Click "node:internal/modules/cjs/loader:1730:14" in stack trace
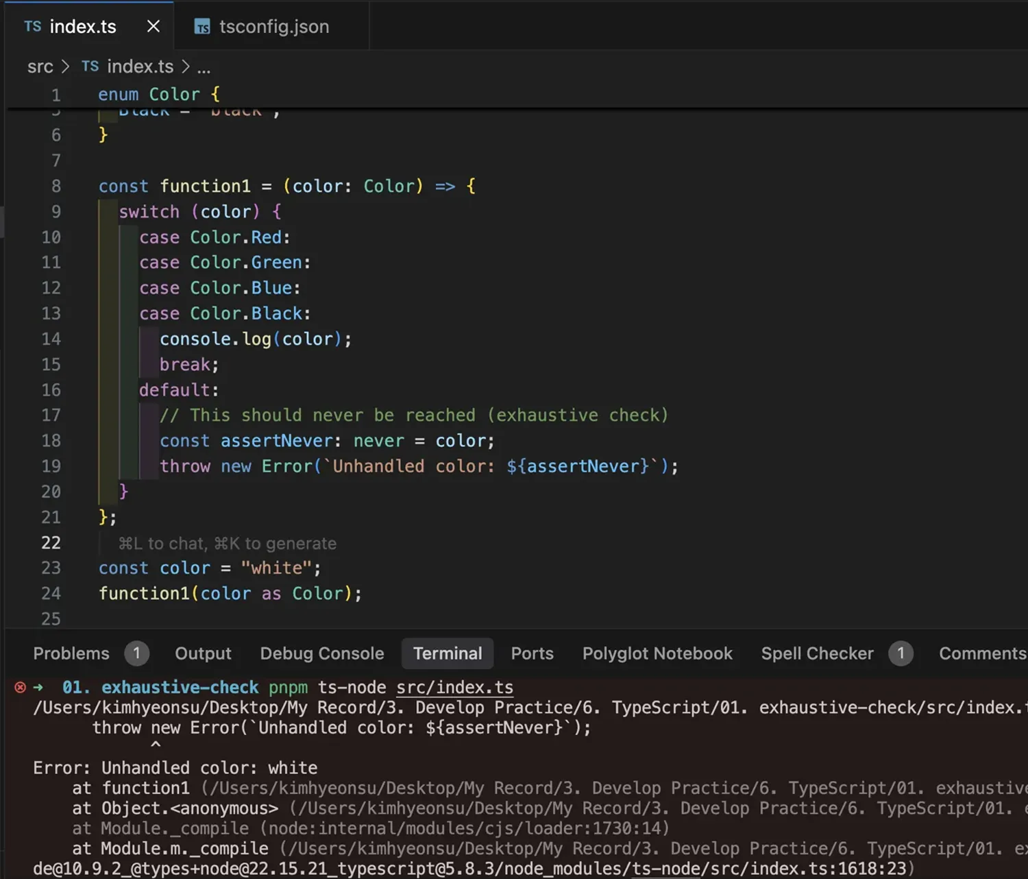The height and width of the screenshot is (879, 1028). point(464,829)
